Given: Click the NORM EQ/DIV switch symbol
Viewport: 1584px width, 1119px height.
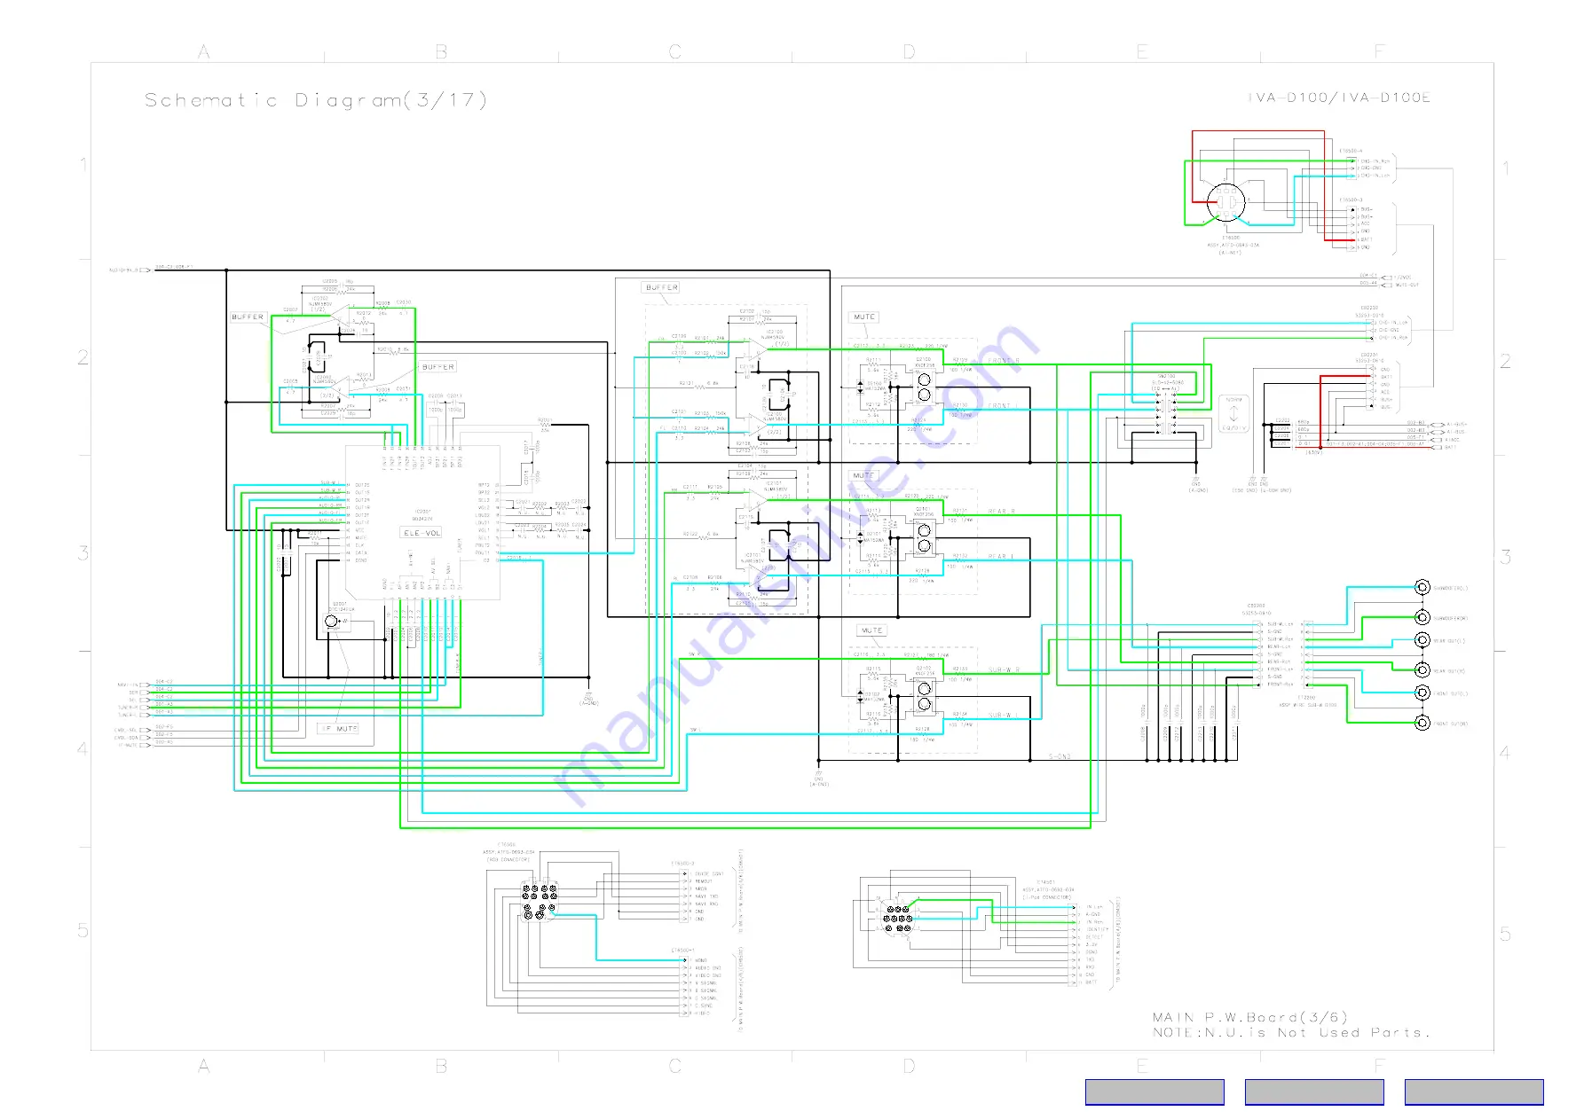Looking at the screenshot, I should coord(1233,414).
